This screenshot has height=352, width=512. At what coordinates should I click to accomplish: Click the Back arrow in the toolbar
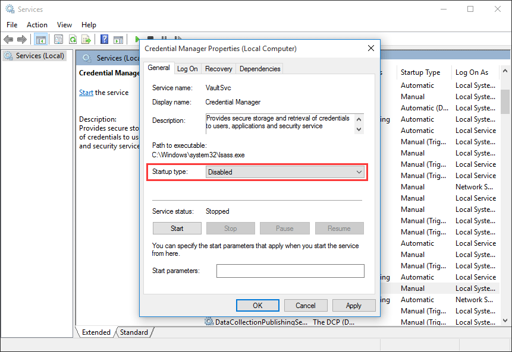point(8,40)
